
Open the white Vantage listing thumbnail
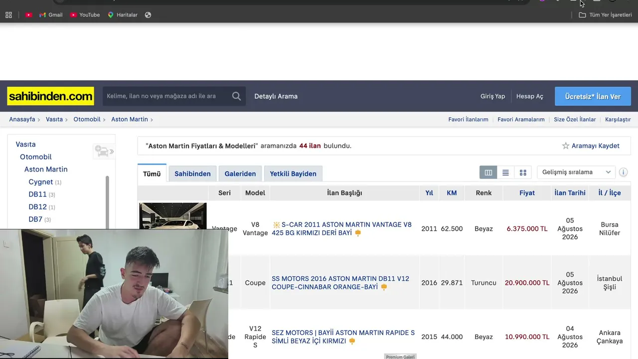click(x=173, y=216)
